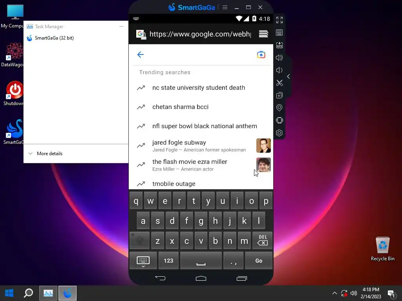Tap the Google Lens camera icon
402x301 pixels.
coord(261,54)
